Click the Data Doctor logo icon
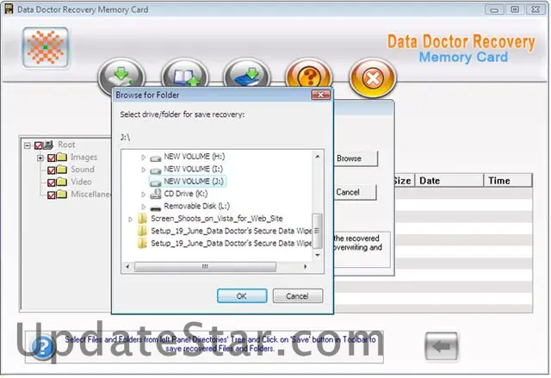Viewport: 551px width, 378px height. 46,47
